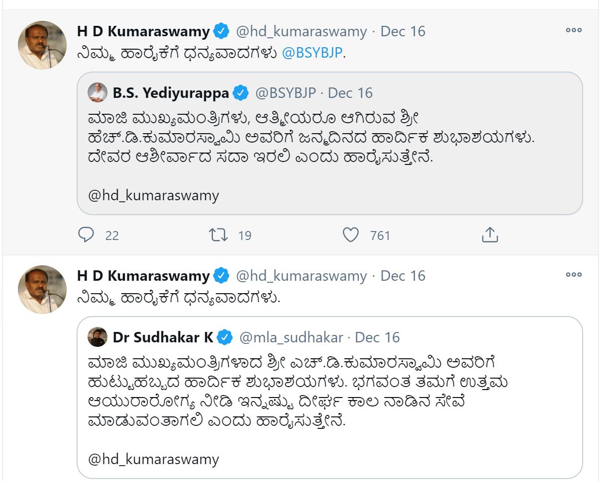The height and width of the screenshot is (481, 605).
Task: Click the @hd_kumaraswamy handle on the second tweet
Action: pos(301,276)
